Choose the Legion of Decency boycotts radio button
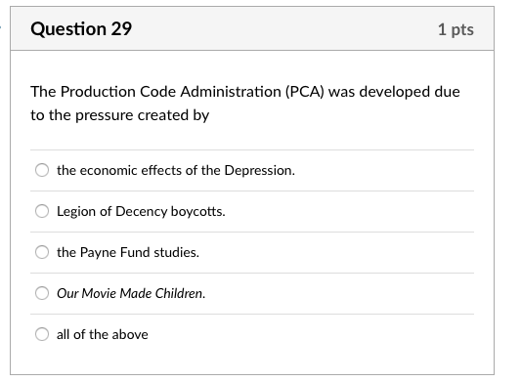 [42, 211]
